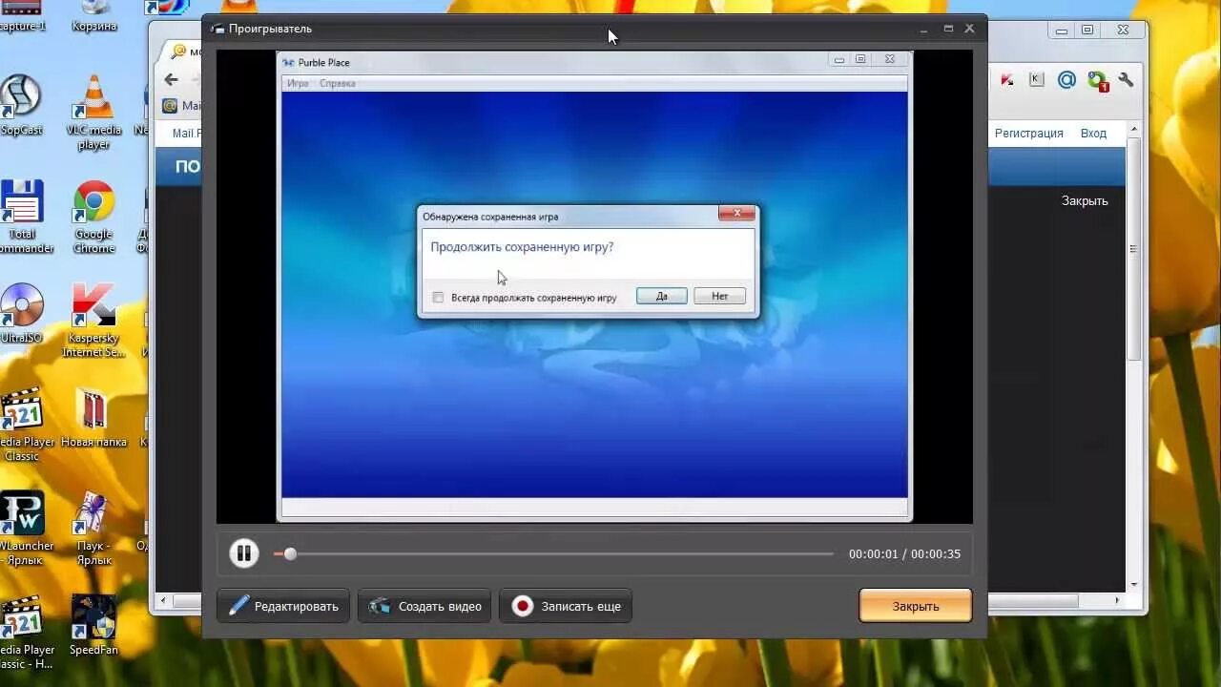Image resolution: width=1221 pixels, height=687 pixels.
Task: Click browser scrollbar down arrow
Action: 1134,584
